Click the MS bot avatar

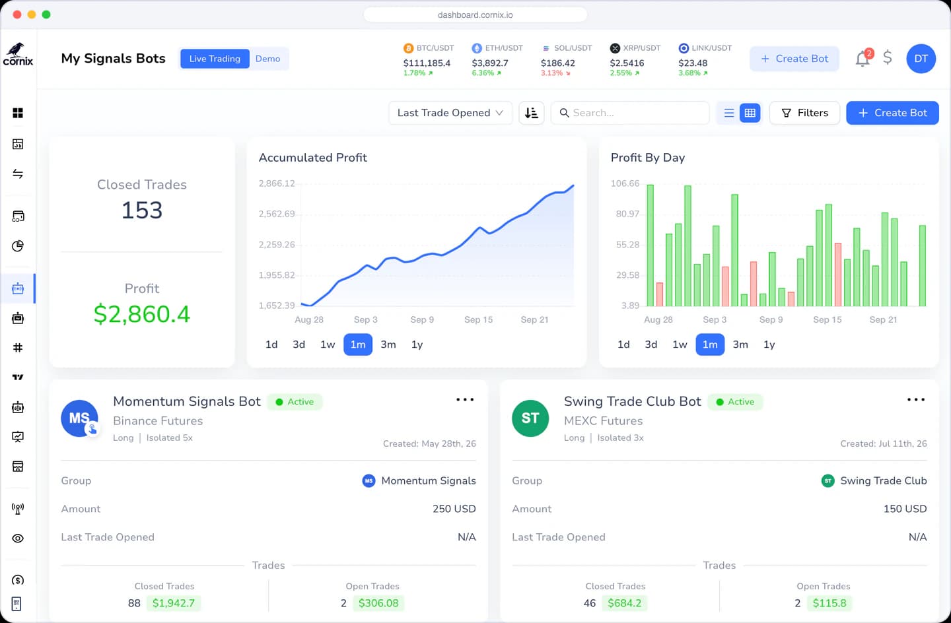pos(79,418)
